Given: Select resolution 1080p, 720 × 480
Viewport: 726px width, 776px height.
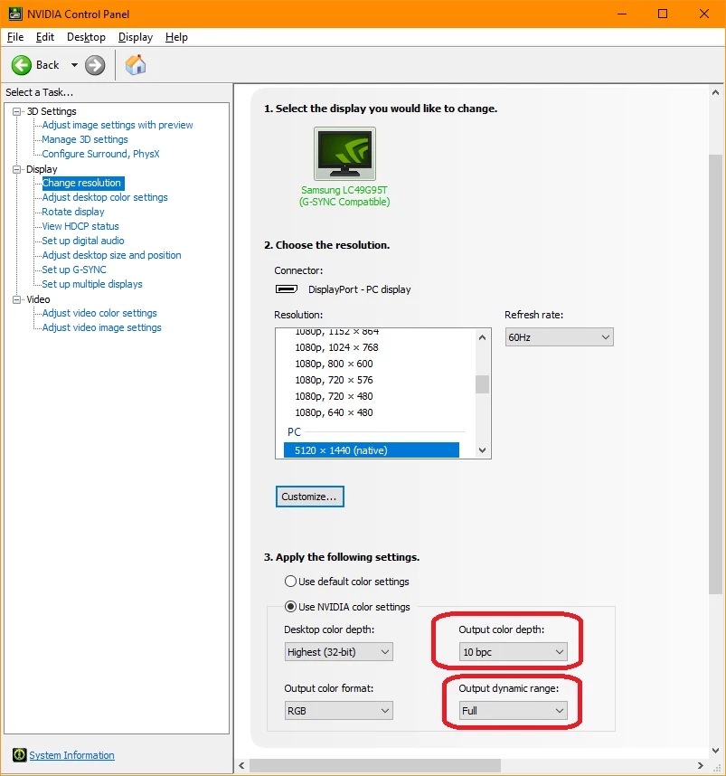Looking at the screenshot, I should [x=334, y=396].
